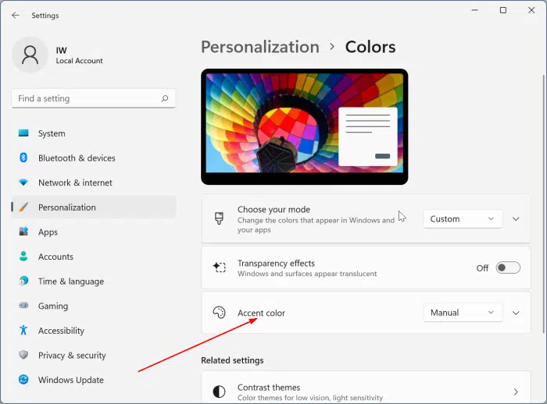Open the Manual accent color dropdown
Viewport: 547px width, 404px height.
[x=463, y=313]
